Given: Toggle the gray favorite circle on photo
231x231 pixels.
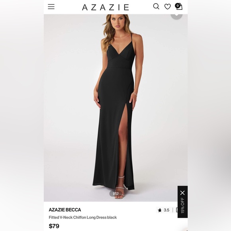Looking at the screenshot, I should coord(176,16).
